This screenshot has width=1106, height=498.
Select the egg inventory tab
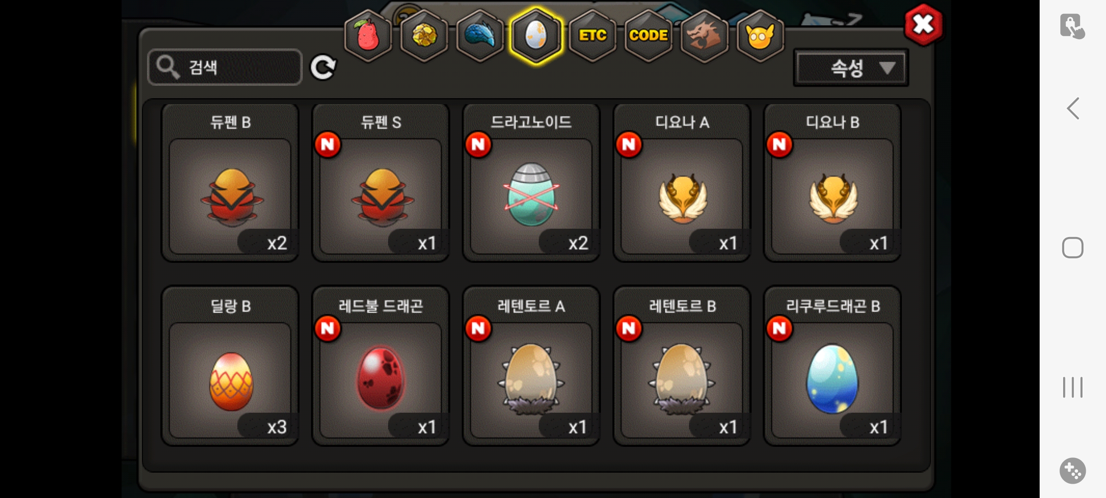(536, 35)
